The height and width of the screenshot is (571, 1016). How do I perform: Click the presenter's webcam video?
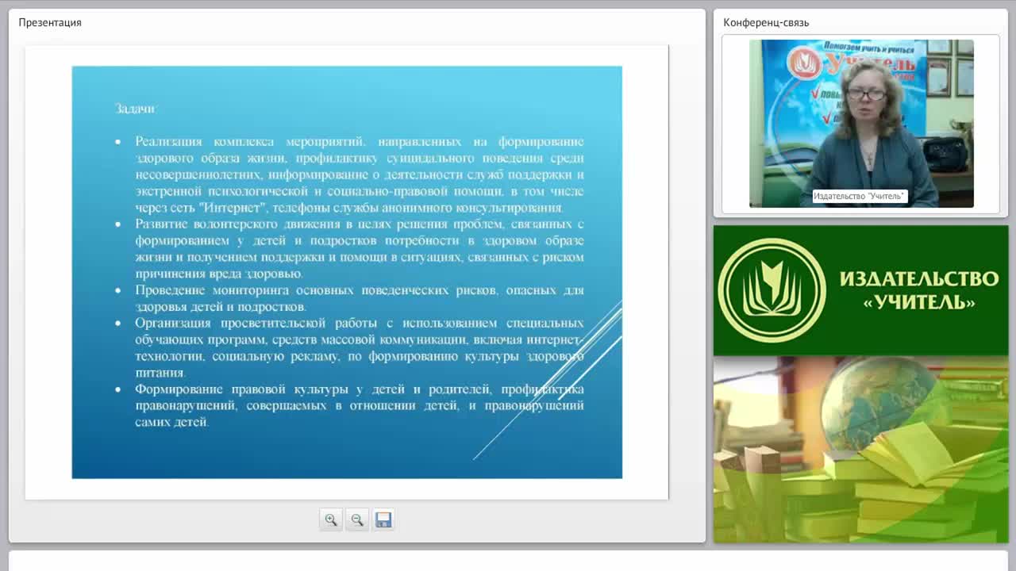[861, 124]
